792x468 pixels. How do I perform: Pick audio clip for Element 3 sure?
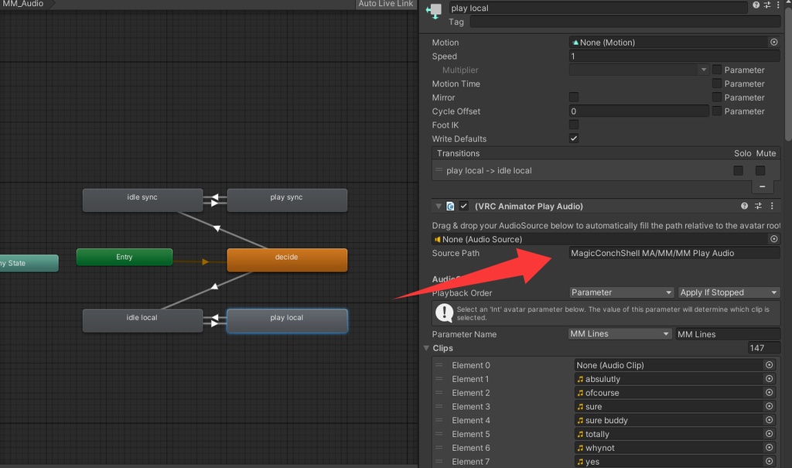click(769, 406)
